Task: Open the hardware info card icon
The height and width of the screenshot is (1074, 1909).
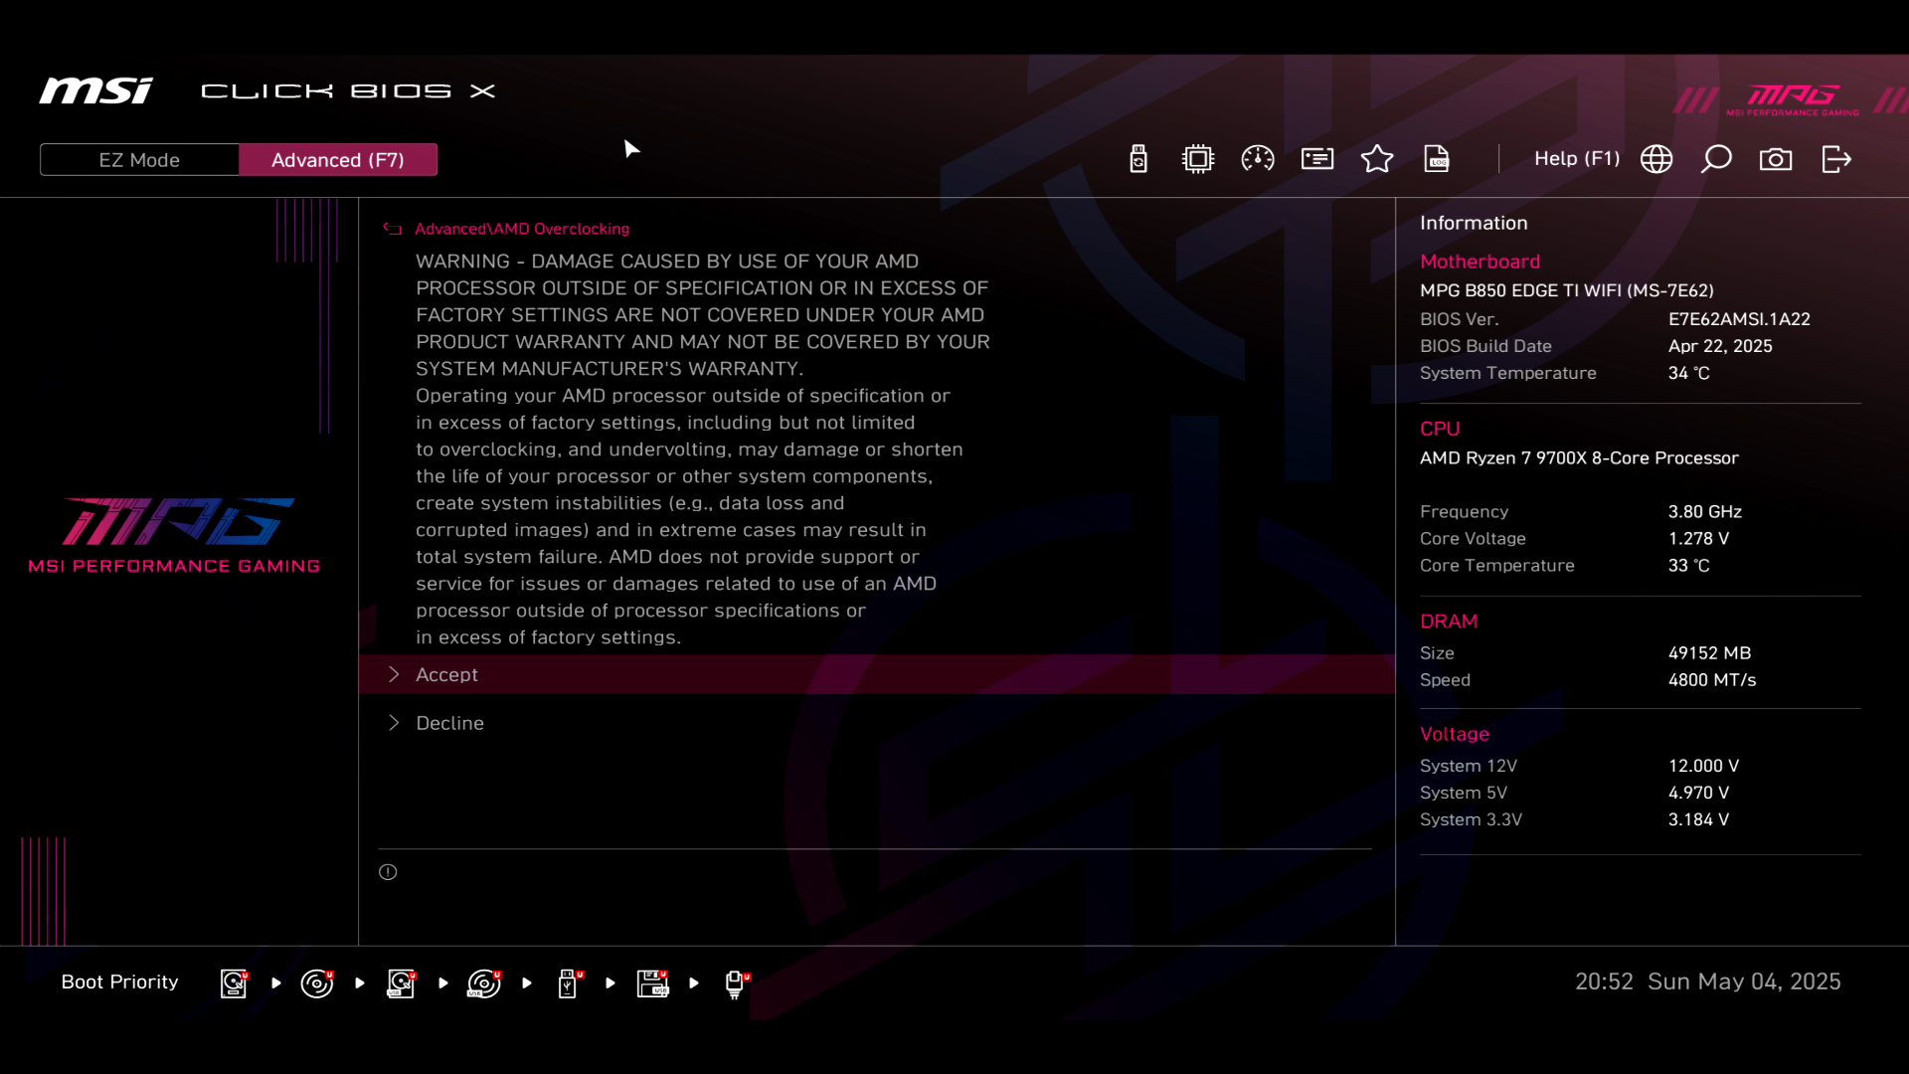Action: 1317,159
